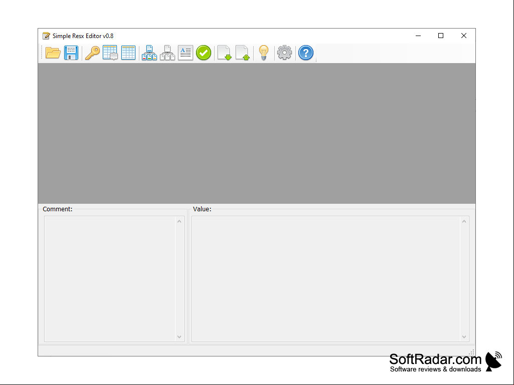Click Comment box scrollbar down arrow
This screenshot has height=385, width=514.
pos(180,336)
